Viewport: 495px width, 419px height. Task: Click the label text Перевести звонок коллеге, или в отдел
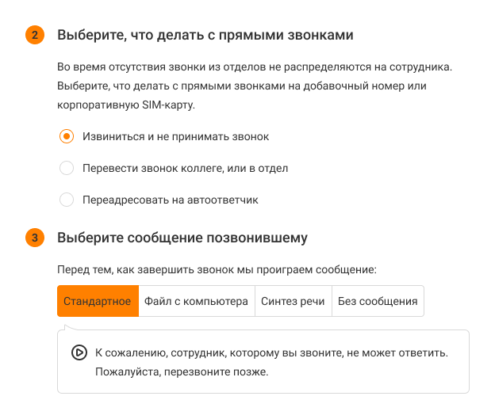(185, 168)
